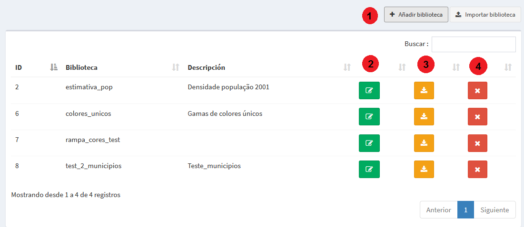Focus the Buscar search field
This screenshot has width=524, height=227.
click(474, 44)
